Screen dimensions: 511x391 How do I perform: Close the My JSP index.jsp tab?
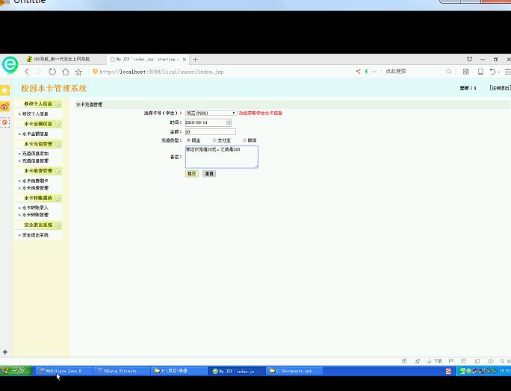184,59
